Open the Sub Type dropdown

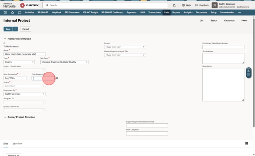[x=65, y=62]
